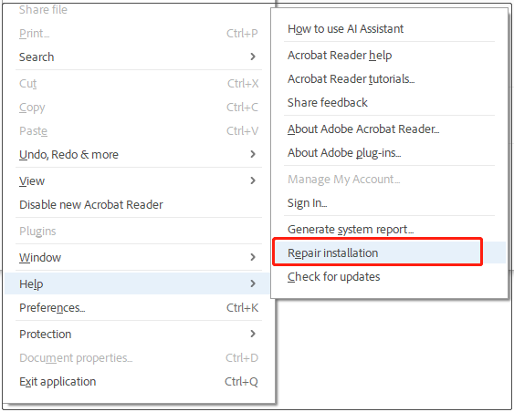Screen dimensions: 514x412
Task: Open the View submenu
Action: tap(139, 181)
